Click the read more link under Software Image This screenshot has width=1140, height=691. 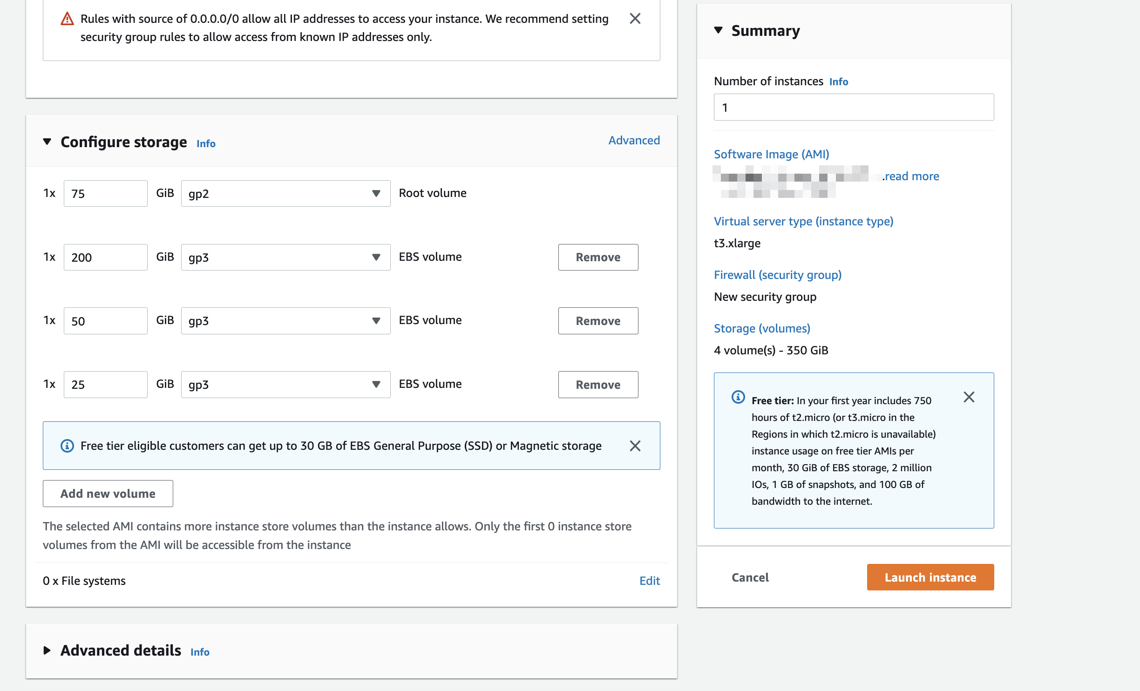tap(909, 176)
